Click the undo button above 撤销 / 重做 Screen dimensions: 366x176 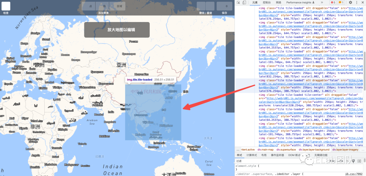click(201, 6)
